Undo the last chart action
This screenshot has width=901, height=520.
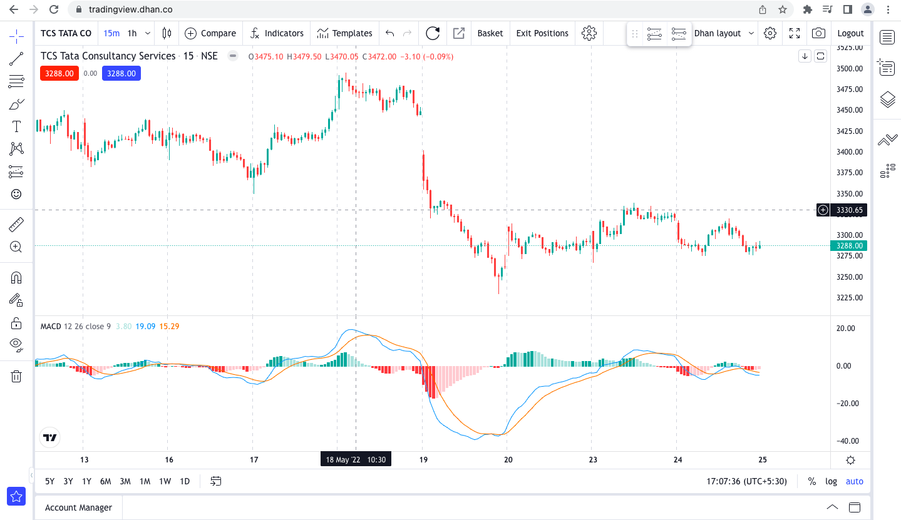click(x=390, y=33)
